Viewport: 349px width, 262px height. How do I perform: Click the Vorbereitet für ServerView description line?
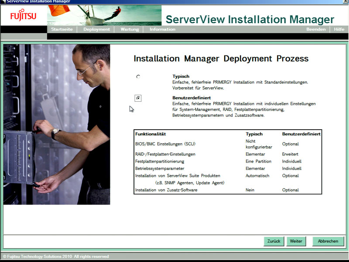[x=198, y=88]
